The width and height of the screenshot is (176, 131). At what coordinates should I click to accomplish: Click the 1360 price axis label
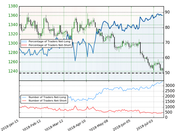click(13, 16)
